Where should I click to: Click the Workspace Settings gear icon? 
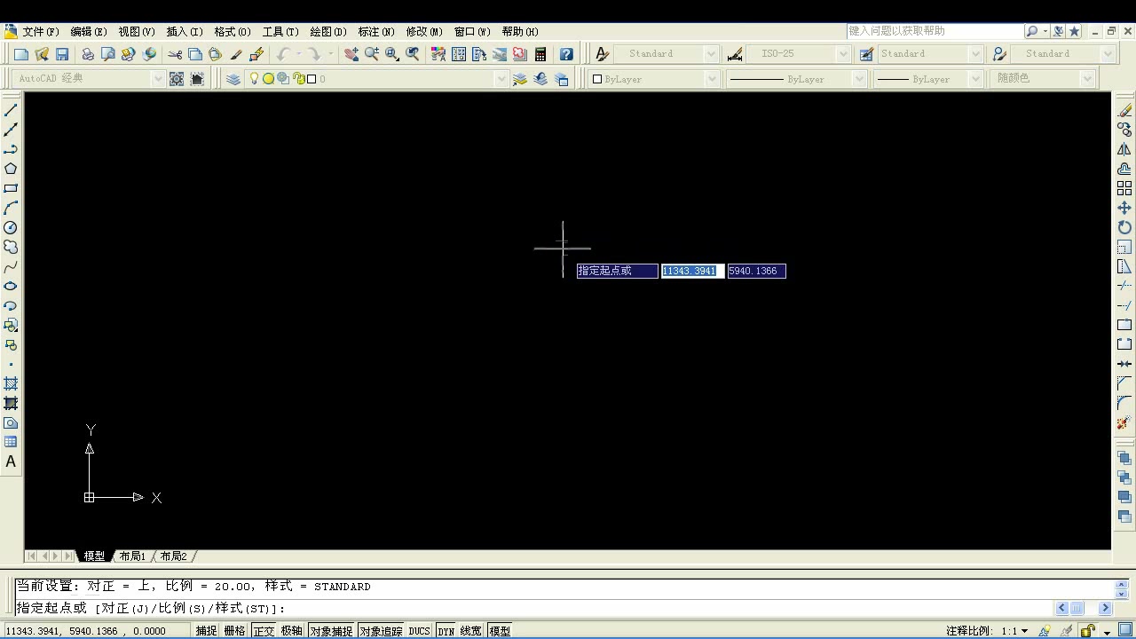tap(177, 79)
